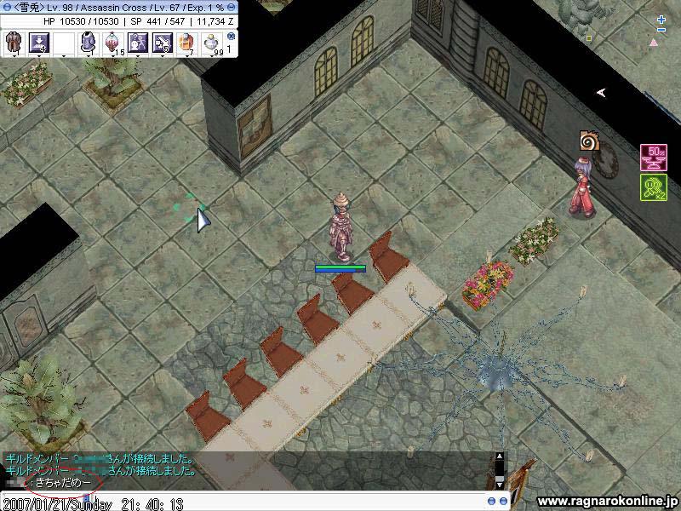Click the left round button at the chat bar end
Image resolution: width=681 pixels, height=511 pixels.
coord(491,502)
